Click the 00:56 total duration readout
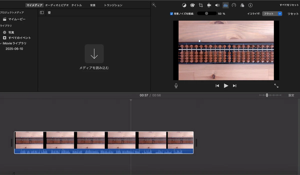This screenshot has height=175, width=300. pos(156,95)
